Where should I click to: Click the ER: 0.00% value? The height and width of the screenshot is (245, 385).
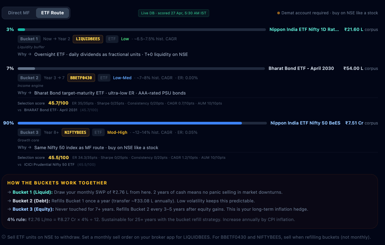[x=187, y=78]
